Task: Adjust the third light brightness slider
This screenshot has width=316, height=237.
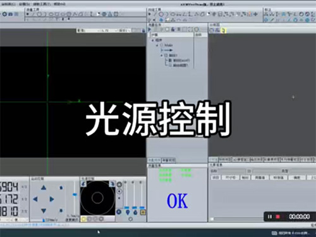Action: pyautogui.click(x=142, y=208)
